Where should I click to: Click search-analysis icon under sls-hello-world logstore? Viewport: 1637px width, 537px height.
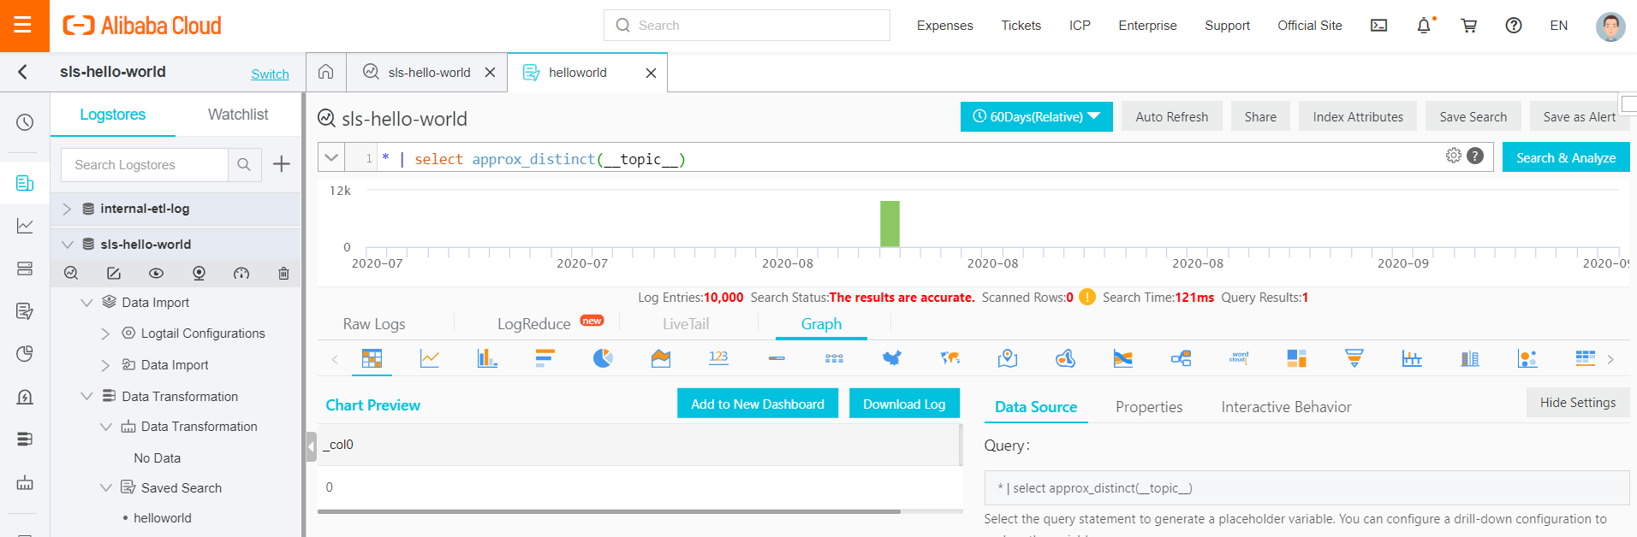pyautogui.click(x=71, y=273)
